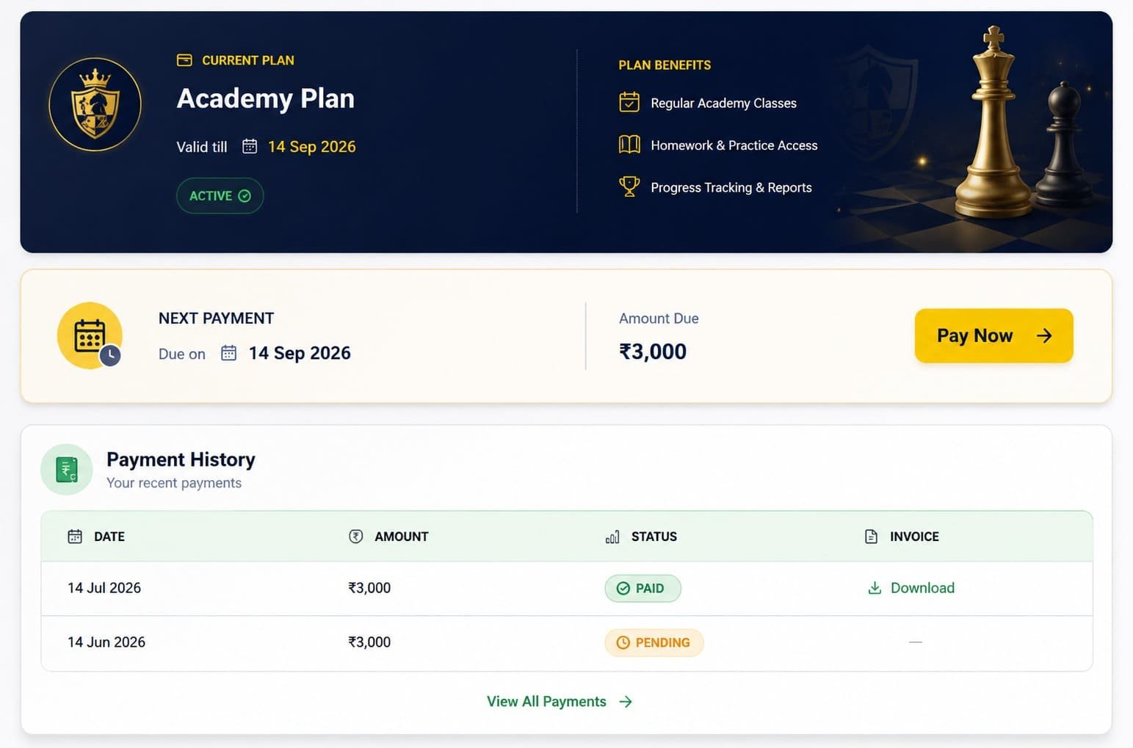The height and width of the screenshot is (748, 1133).
Task: Open the View All Payments link
Action: 560,702
